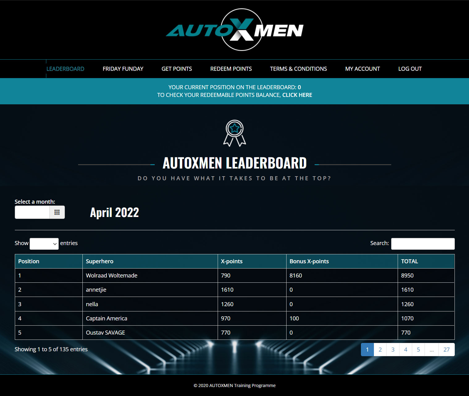Click the AutoXMen logo
Viewport: 469px width, 396px height.
235,30
